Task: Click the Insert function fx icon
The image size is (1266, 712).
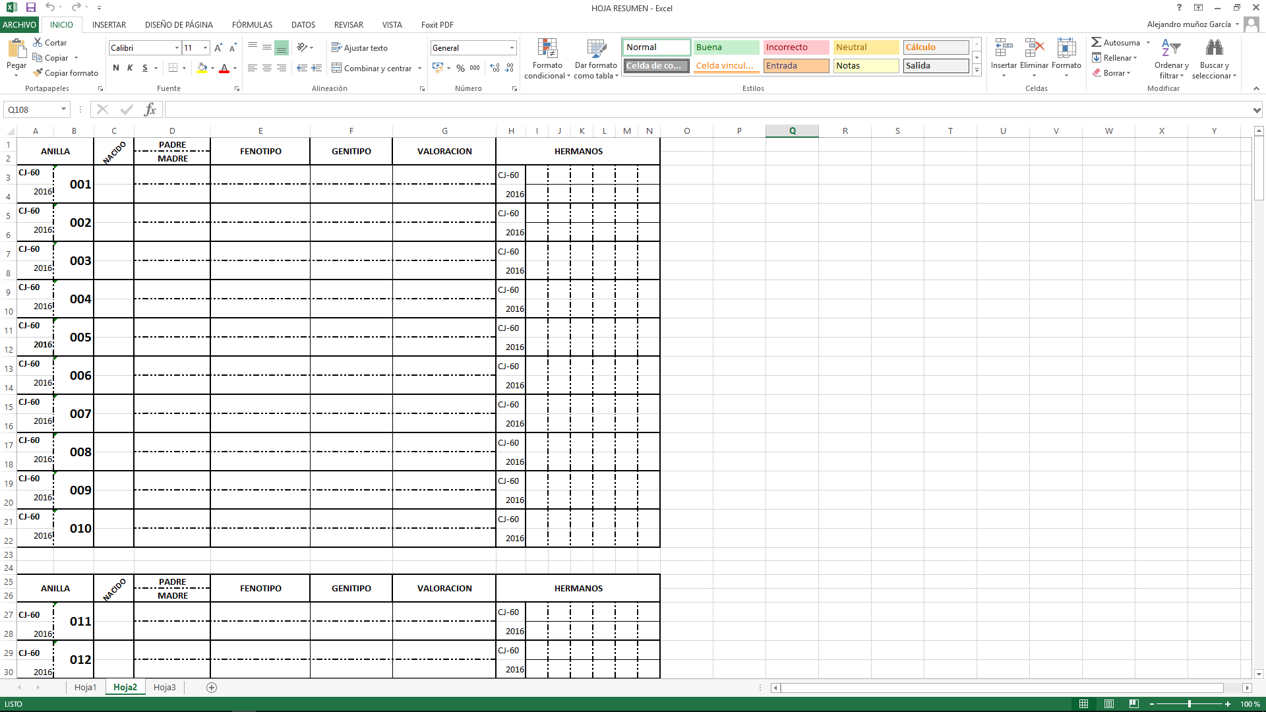Action: tap(150, 109)
